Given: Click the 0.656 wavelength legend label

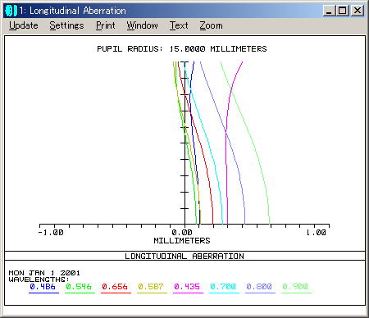Looking at the screenshot, I should (x=115, y=287).
